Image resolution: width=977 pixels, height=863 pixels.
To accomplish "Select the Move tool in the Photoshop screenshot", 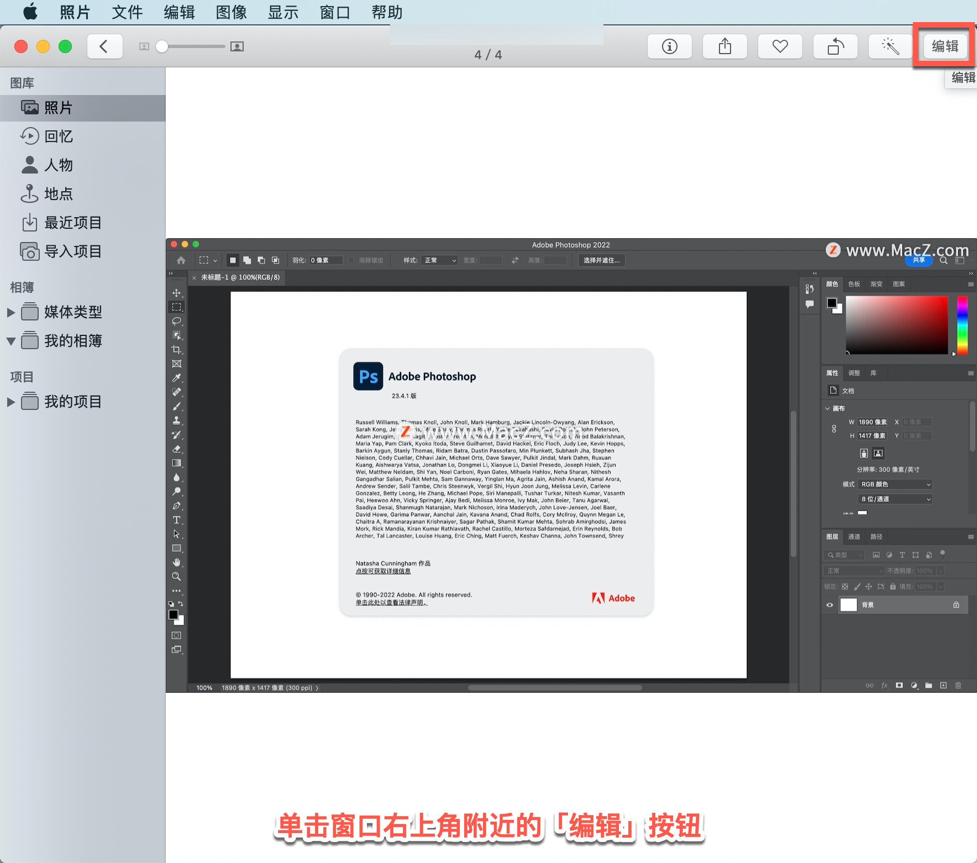I will [177, 293].
